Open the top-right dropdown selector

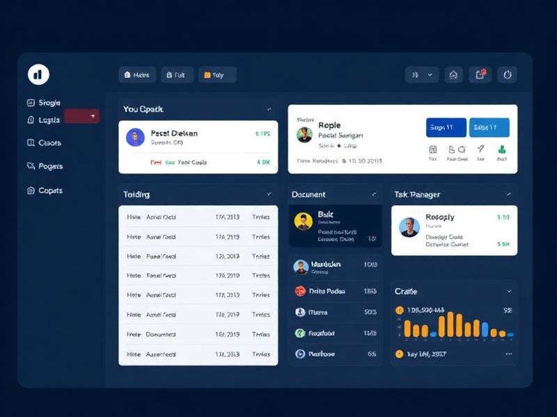(422, 75)
